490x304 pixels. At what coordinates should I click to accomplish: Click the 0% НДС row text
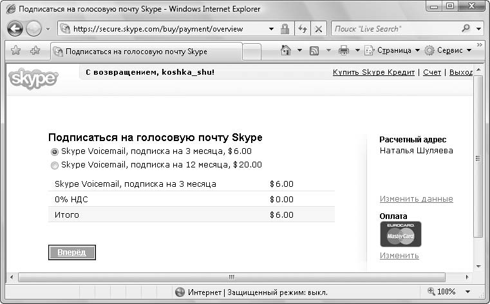(x=71, y=199)
